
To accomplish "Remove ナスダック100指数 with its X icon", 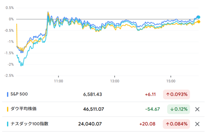I will tap(197, 124).
